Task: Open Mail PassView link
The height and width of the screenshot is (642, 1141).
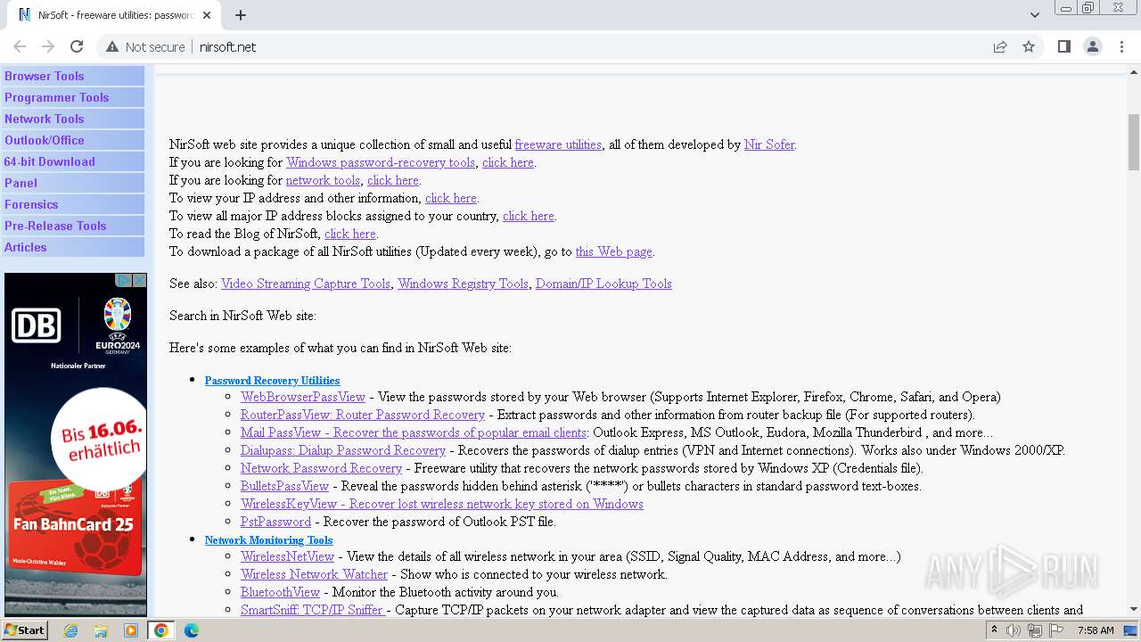Action: [x=414, y=432]
